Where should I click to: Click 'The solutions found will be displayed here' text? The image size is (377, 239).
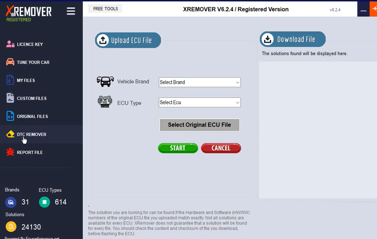click(x=305, y=54)
